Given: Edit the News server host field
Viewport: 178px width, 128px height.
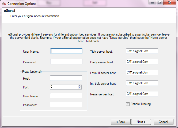Looking at the screenshot, I should coord(142,94).
